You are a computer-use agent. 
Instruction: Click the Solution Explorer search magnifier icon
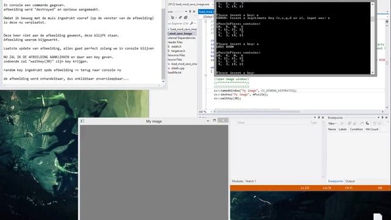coord(192,23)
